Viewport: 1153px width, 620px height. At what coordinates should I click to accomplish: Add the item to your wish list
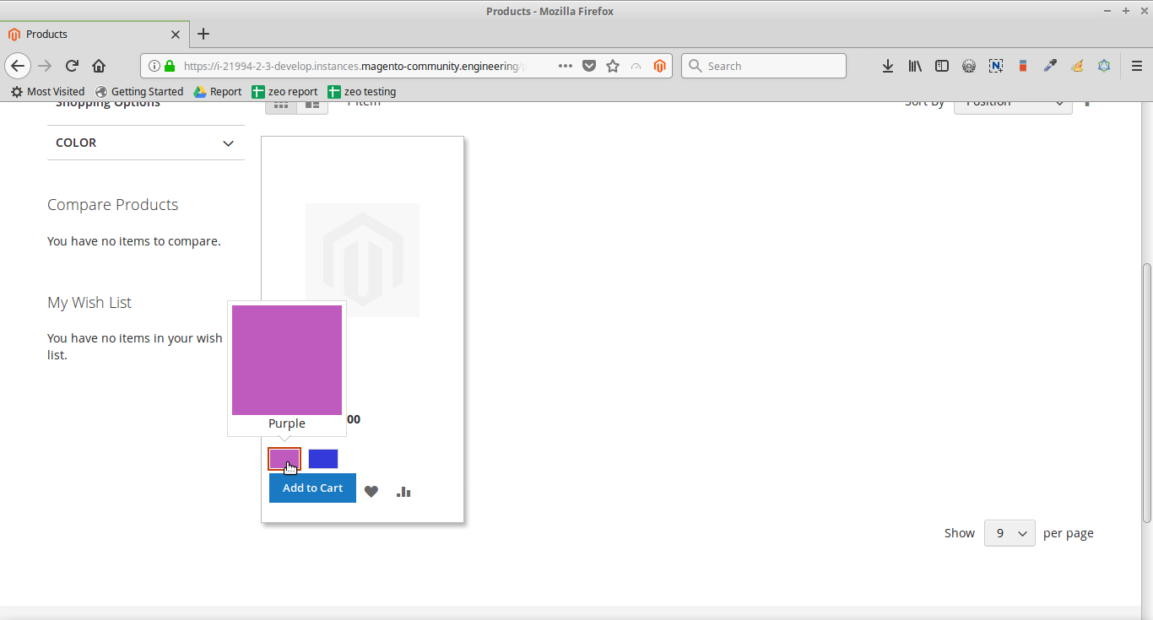click(371, 491)
